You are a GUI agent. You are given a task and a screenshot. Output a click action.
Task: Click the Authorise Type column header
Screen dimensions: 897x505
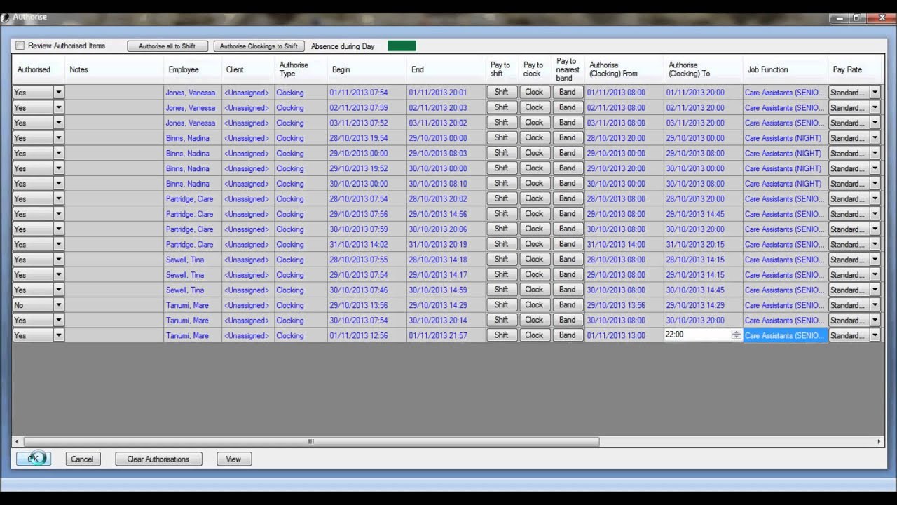tap(301, 69)
